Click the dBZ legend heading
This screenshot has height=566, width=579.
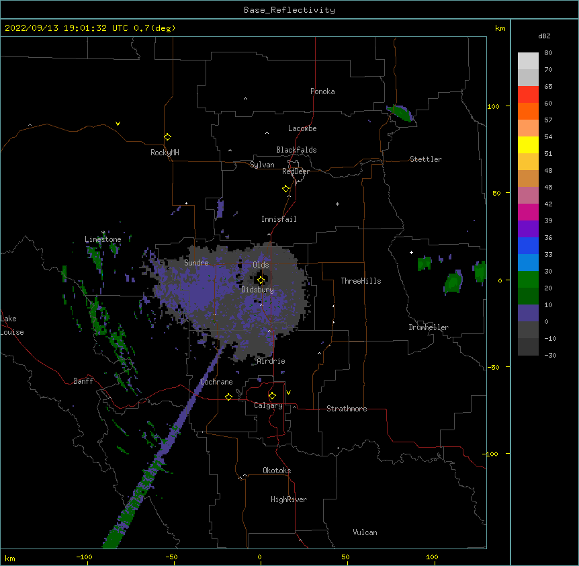(544, 36)
